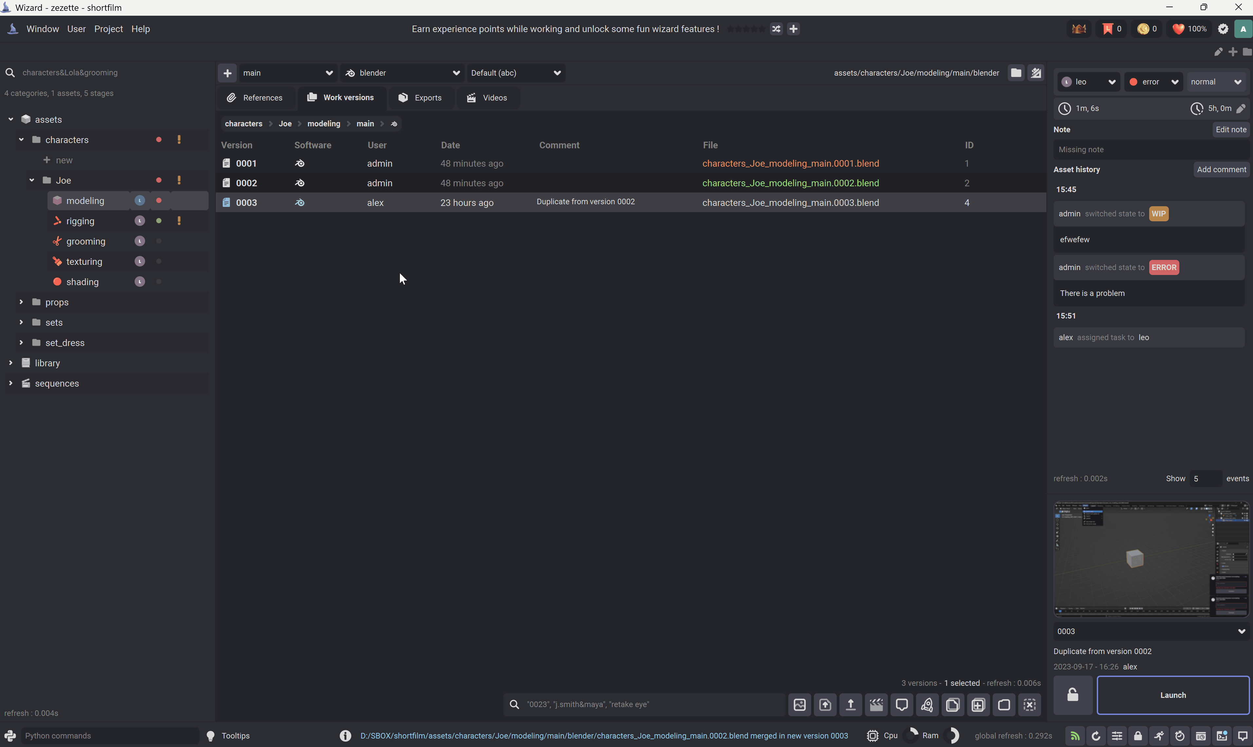Open the 0003 version dropdown under thumbnail

1151,631
